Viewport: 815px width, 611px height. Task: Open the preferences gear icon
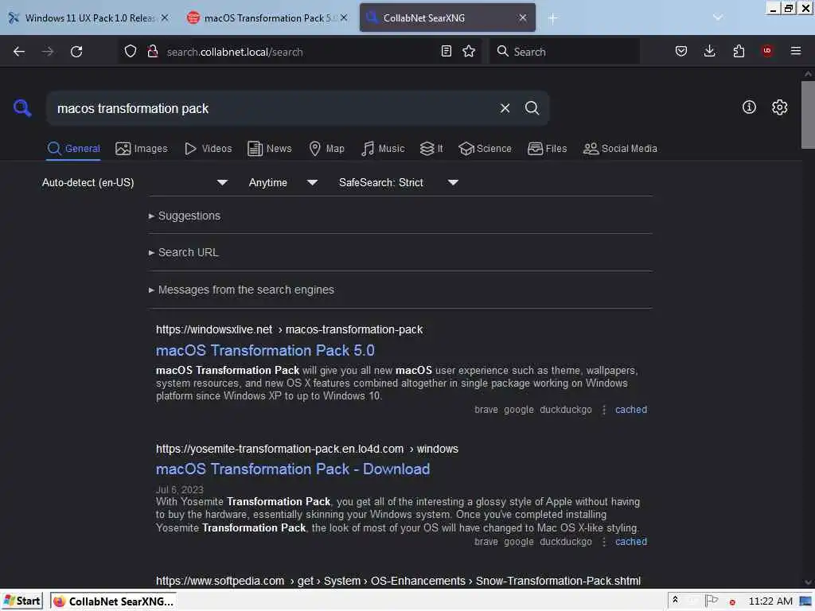point(780,107)
